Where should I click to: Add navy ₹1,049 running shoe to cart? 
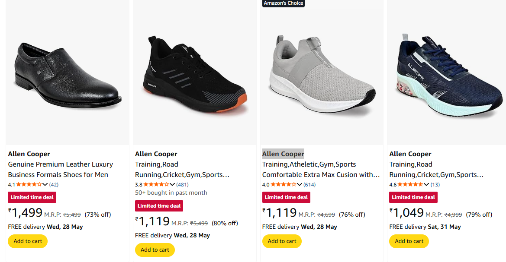click(x=409, y=241)
